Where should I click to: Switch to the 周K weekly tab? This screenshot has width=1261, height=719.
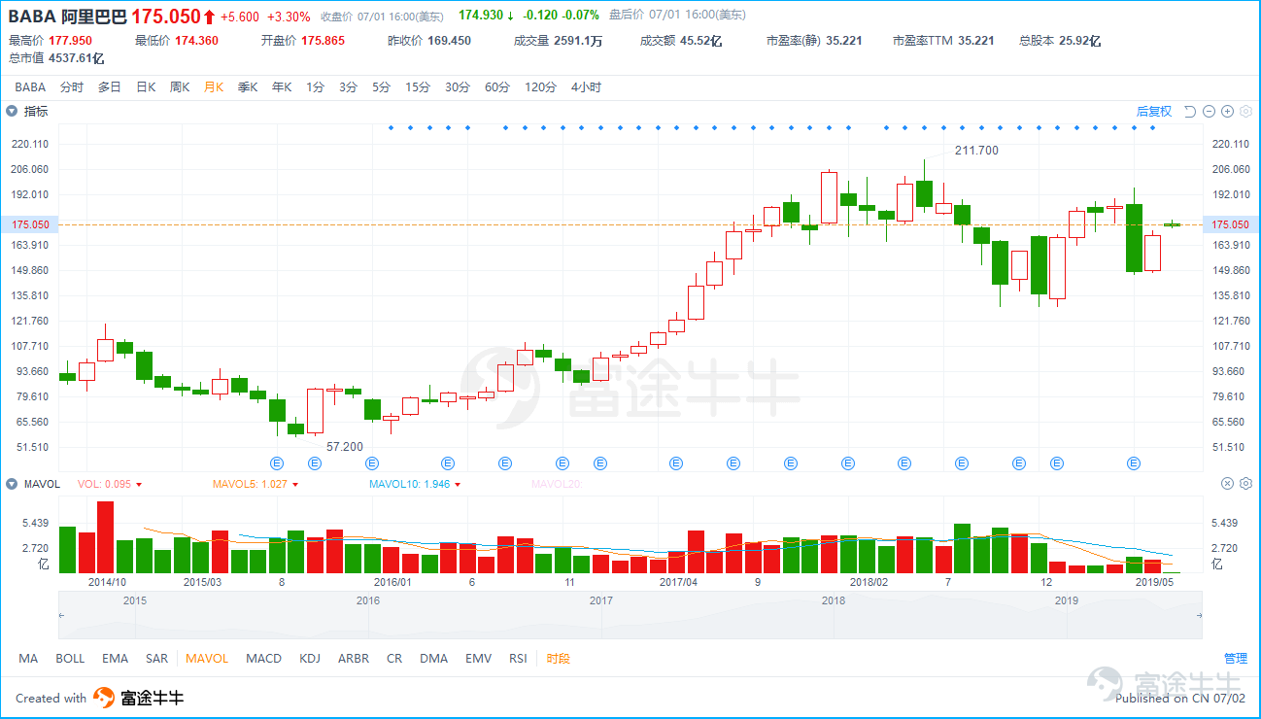(180, 87)
